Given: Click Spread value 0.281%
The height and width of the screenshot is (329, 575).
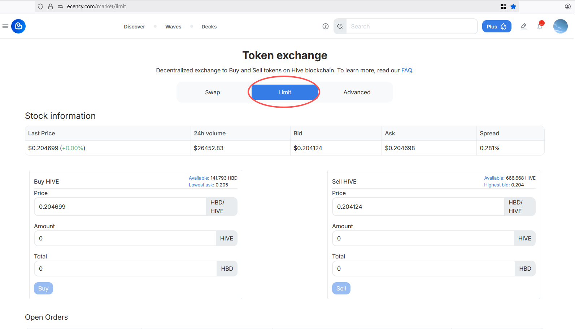Looking at the screenshot, I should (489, 148).
